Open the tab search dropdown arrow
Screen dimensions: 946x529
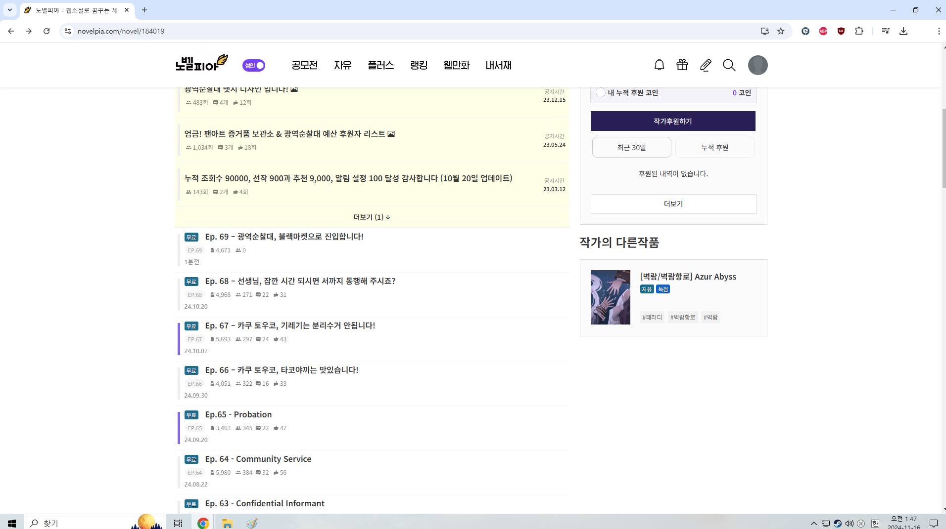[x=10, y=10]
